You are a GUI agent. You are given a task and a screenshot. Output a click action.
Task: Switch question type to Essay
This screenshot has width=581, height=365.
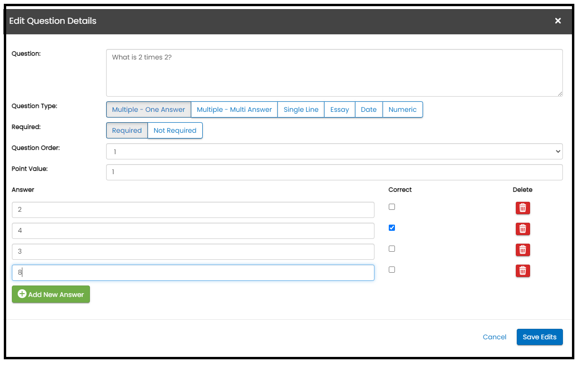click(x=339, y=109)
